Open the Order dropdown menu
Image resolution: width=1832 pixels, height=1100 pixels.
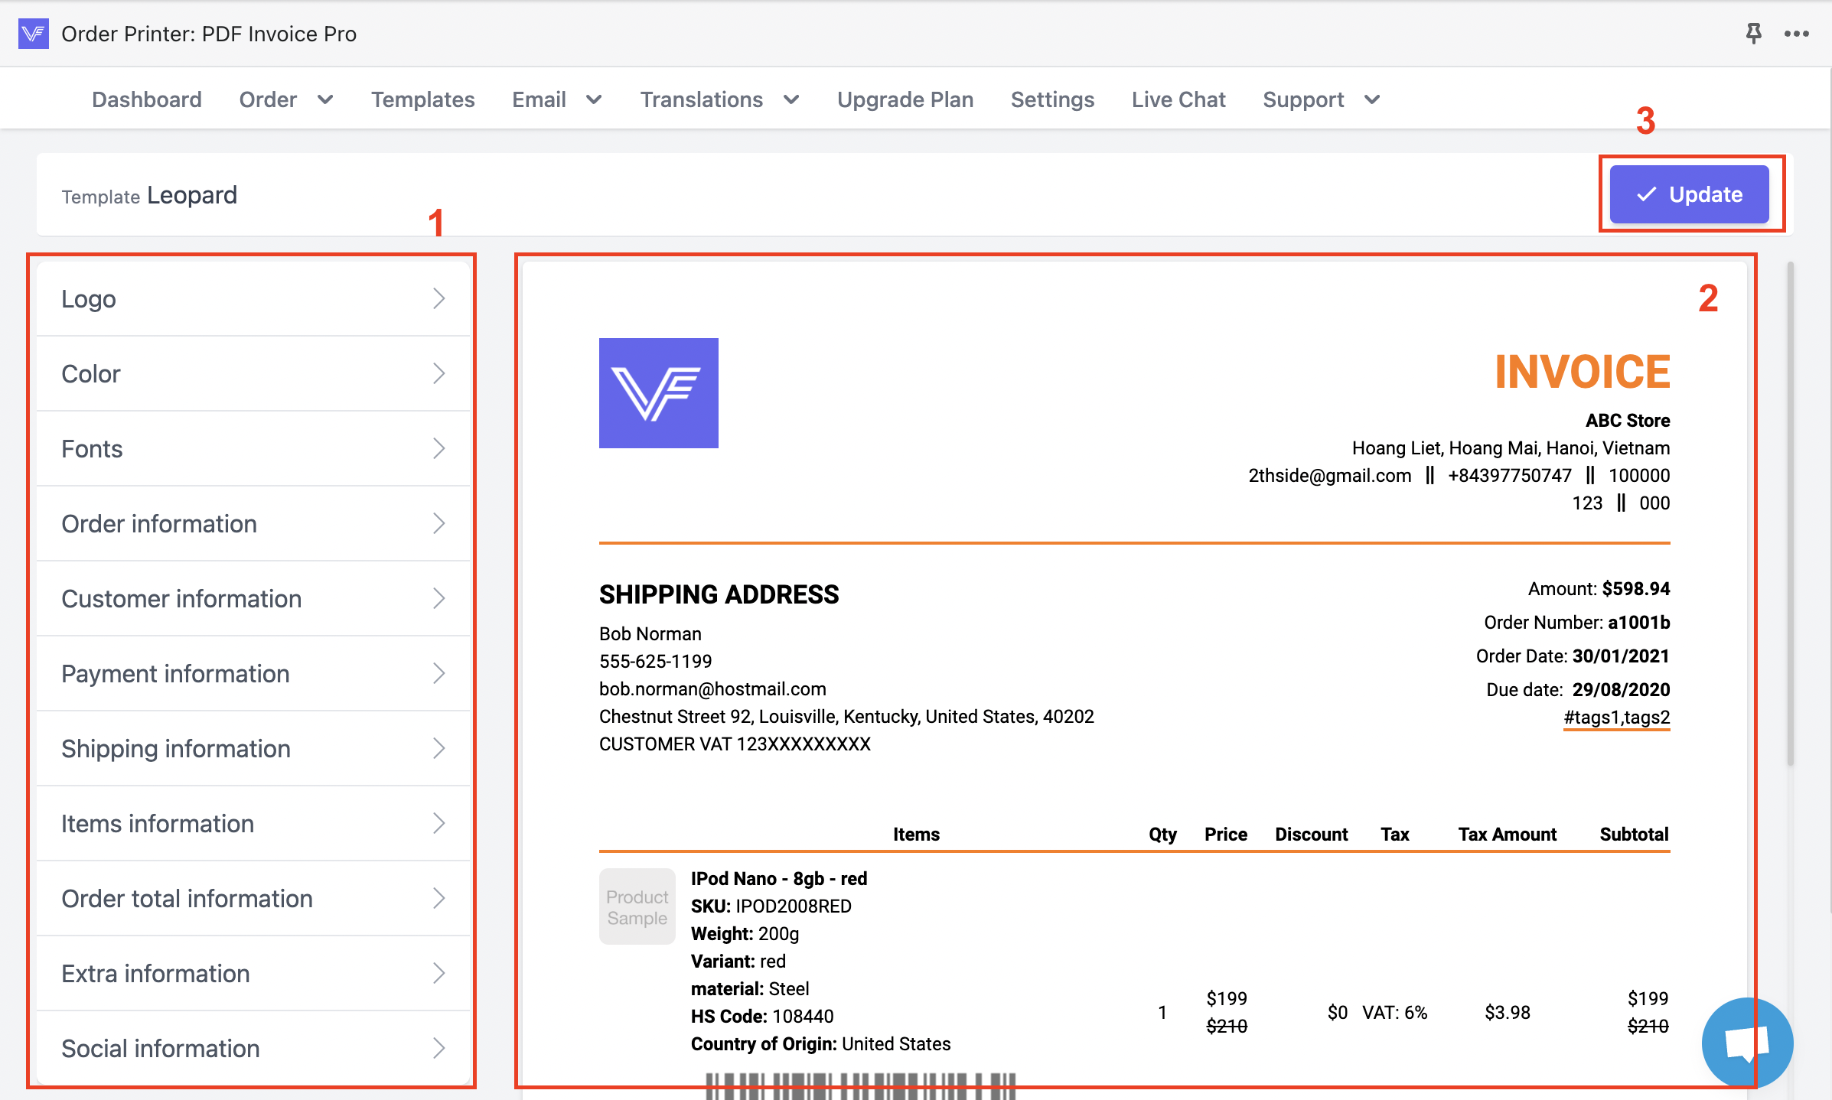point(285,99)
